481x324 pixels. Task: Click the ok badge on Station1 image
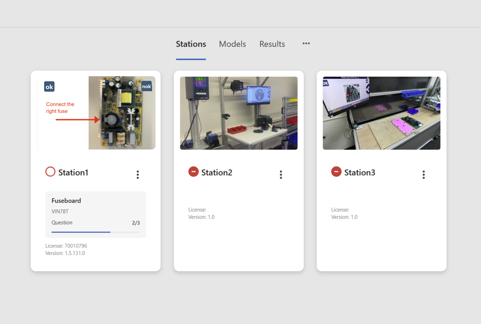pyautogui.click(x=49, y=87)
